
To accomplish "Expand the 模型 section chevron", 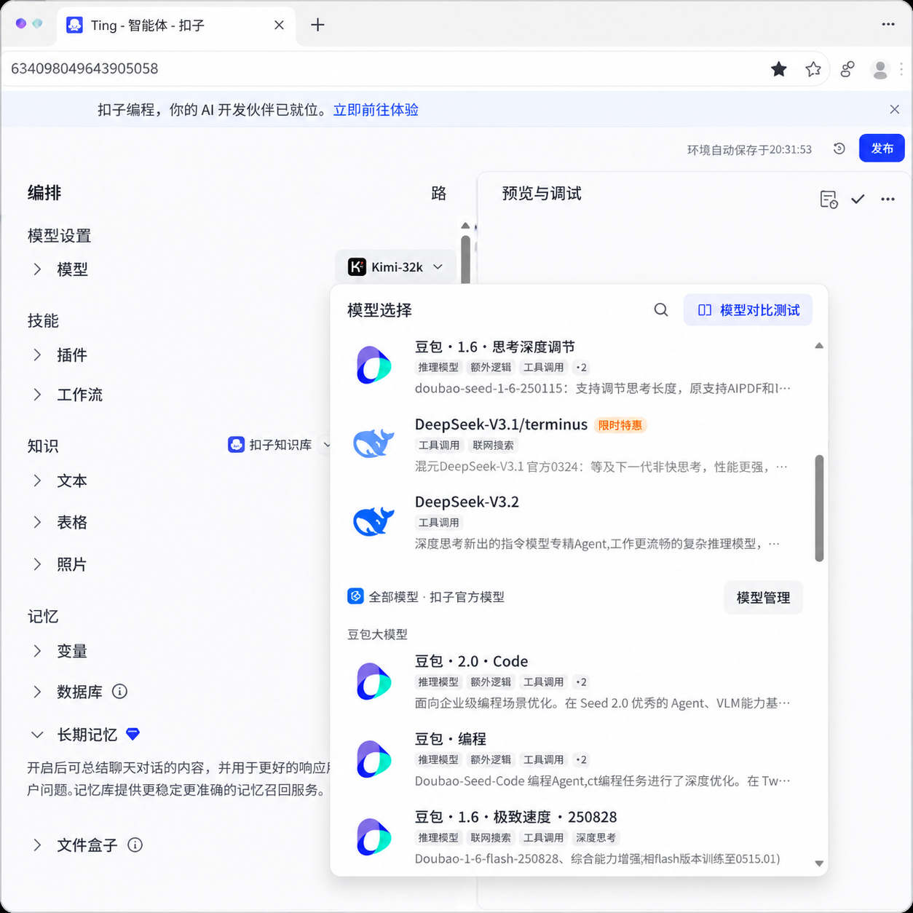I will [x=37, y=269].
